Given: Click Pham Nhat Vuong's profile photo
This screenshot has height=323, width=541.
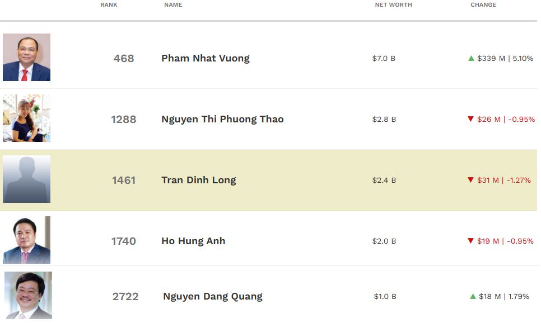Looking at the screenshot, I should coord(26,58).
